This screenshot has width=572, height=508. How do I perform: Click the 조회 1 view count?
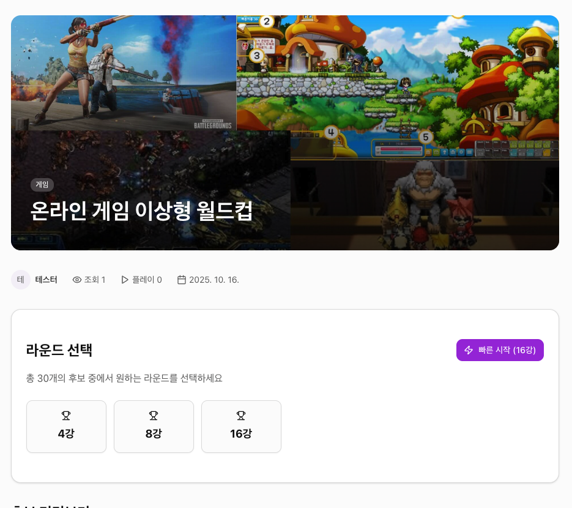95,280
